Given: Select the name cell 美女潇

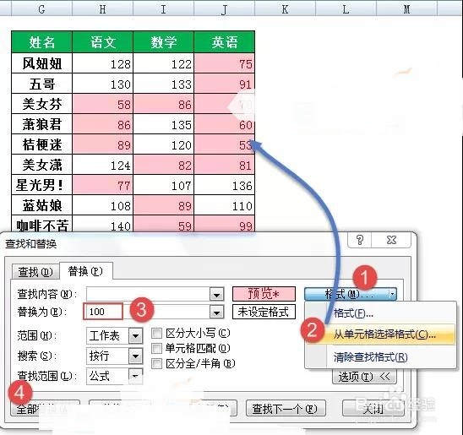Looking at the screenshot, I should (41, 165).
